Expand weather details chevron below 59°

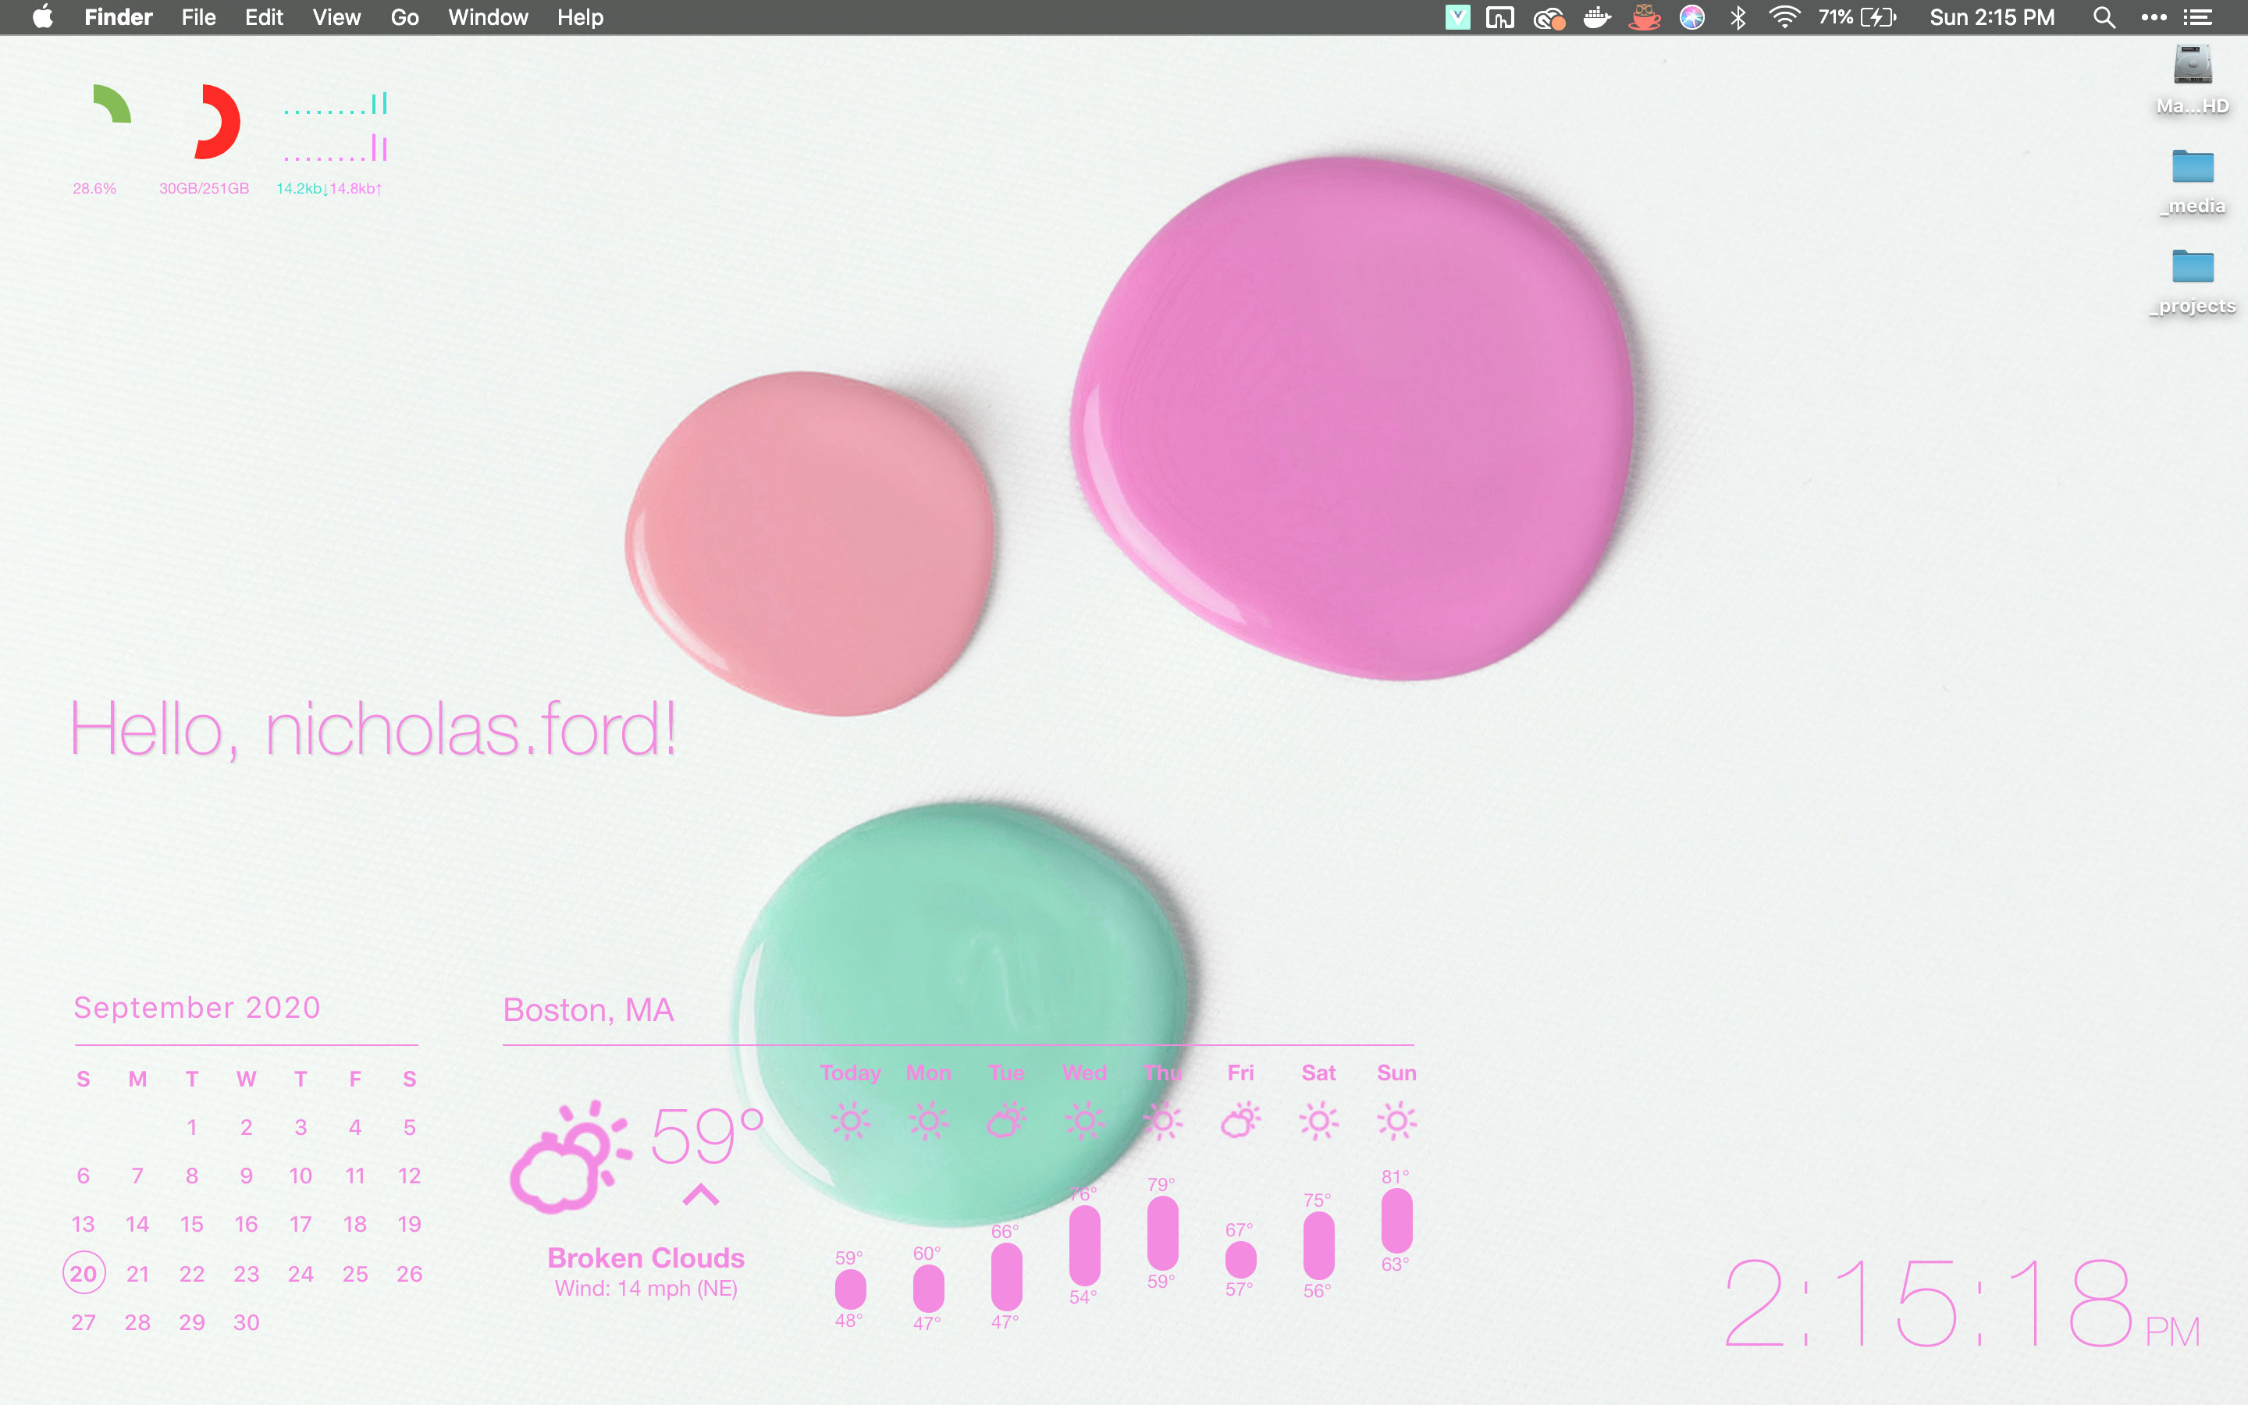(700, 1195)
